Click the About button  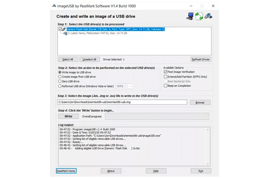(111, 171)
